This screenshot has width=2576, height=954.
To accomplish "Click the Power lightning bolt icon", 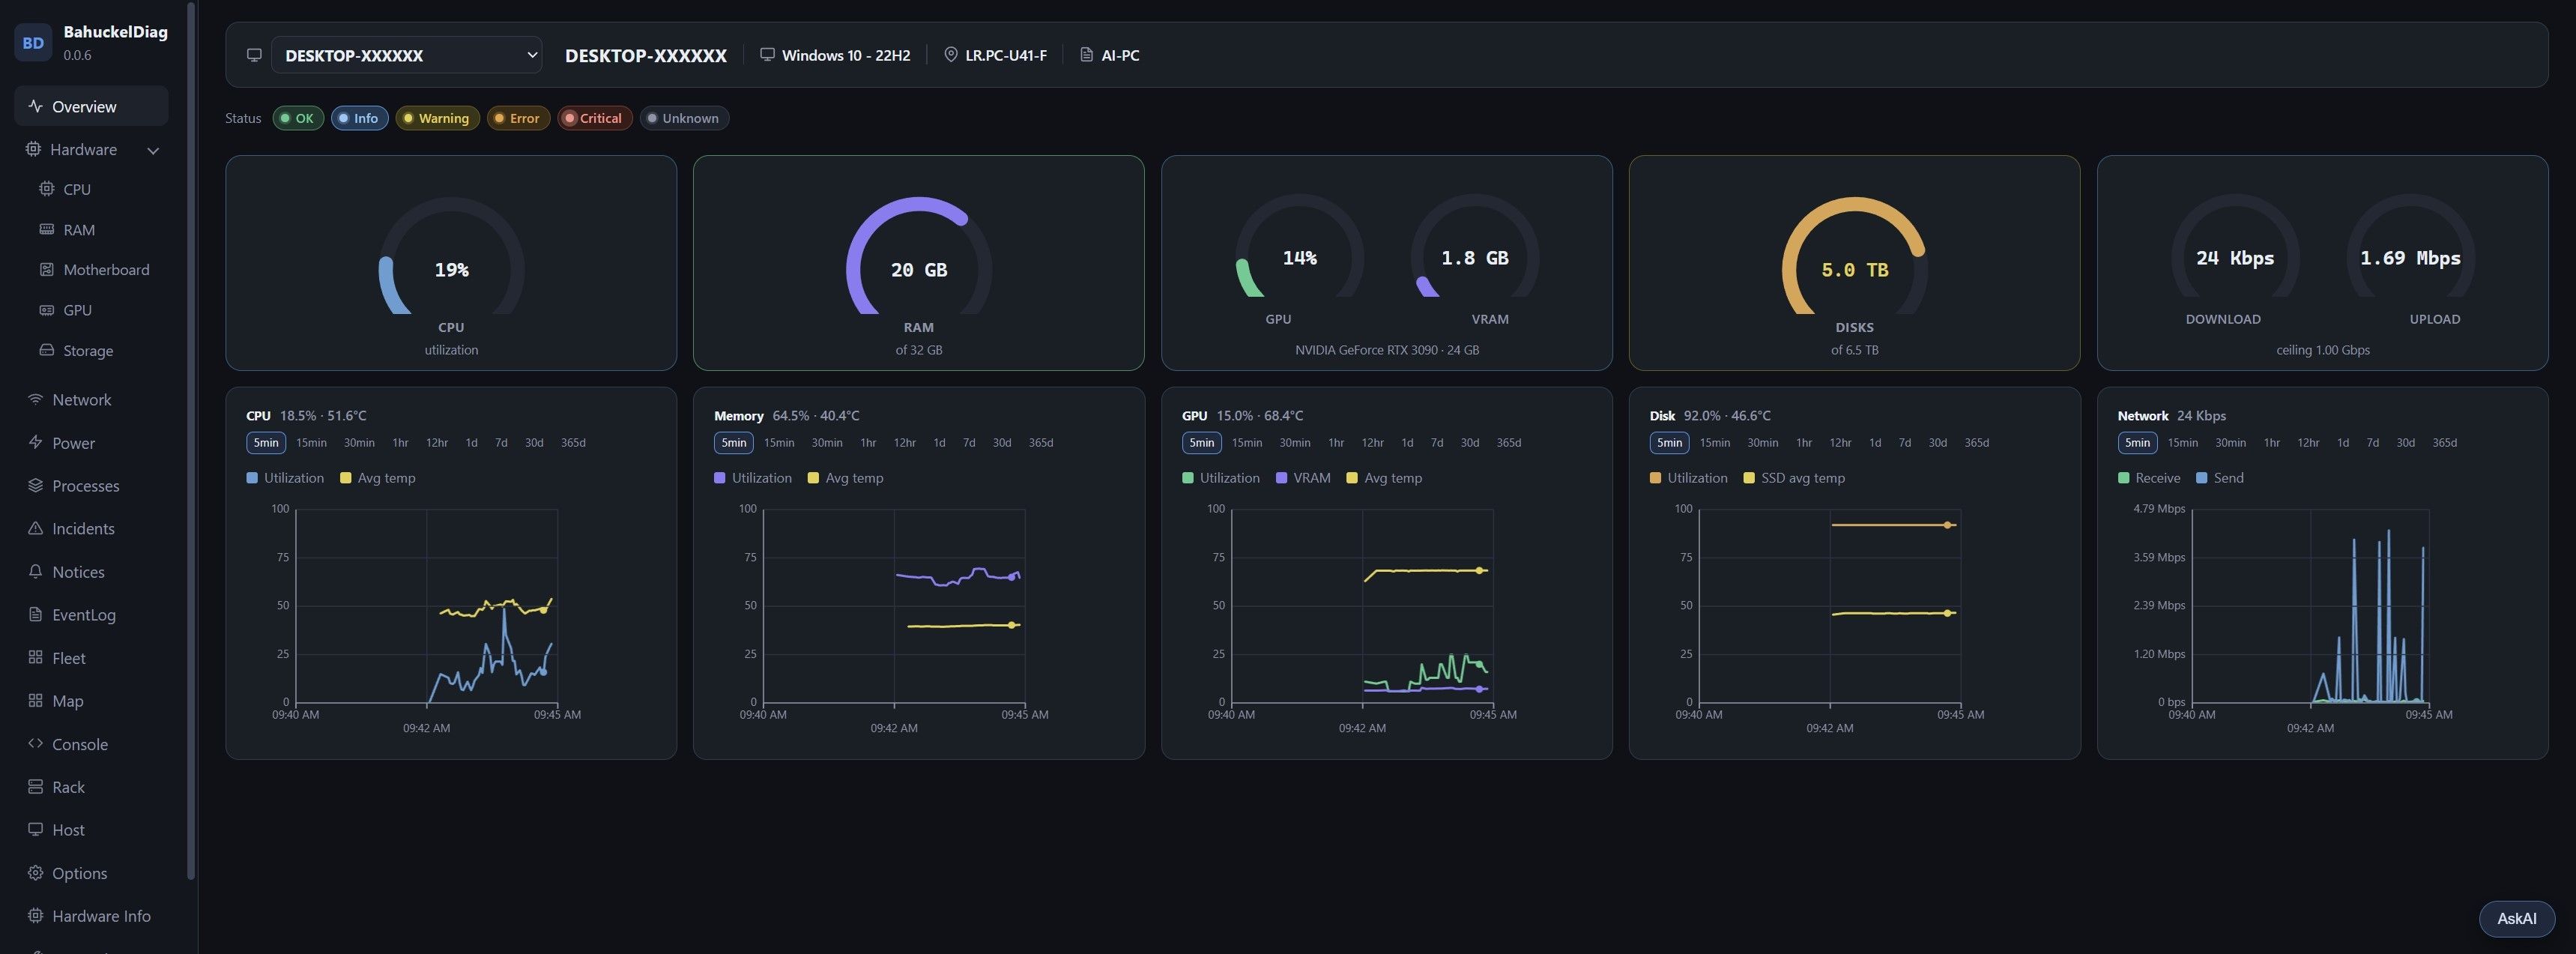I will pyautogui.click(x=35, y=442).
